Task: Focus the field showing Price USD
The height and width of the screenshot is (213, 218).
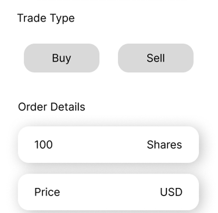Action: pos(108,192)
